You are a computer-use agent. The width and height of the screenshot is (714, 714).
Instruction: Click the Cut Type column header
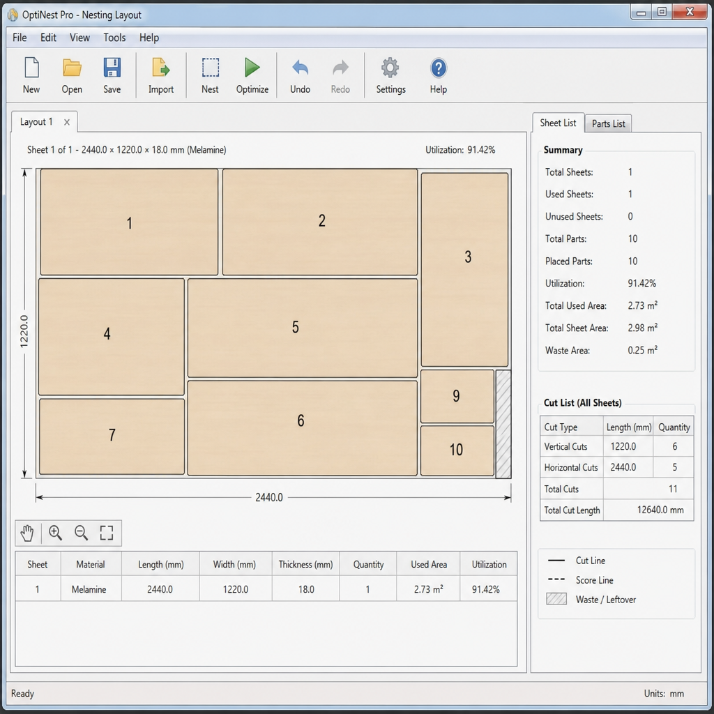point(572,427)
